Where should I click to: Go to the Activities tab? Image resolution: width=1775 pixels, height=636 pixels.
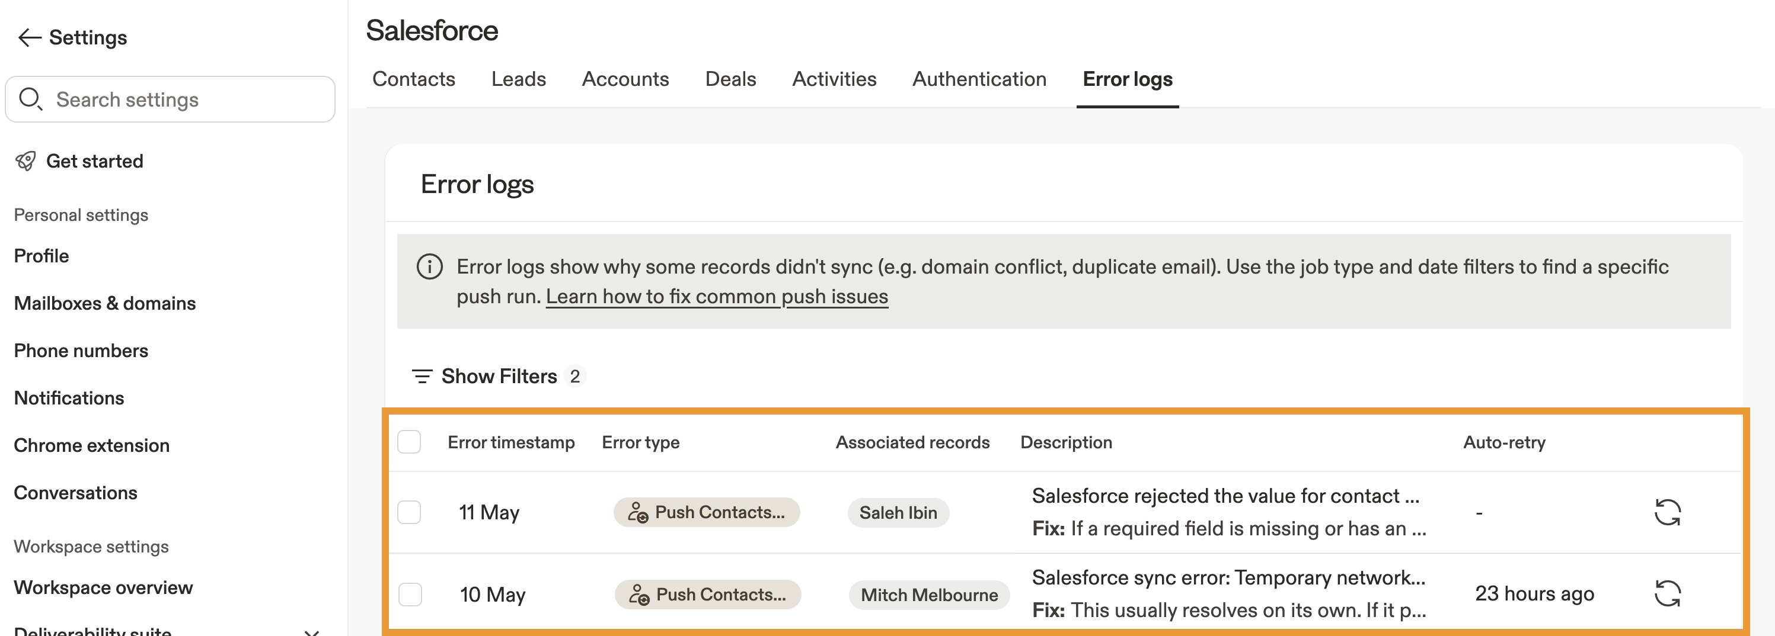tap(834, 79)
